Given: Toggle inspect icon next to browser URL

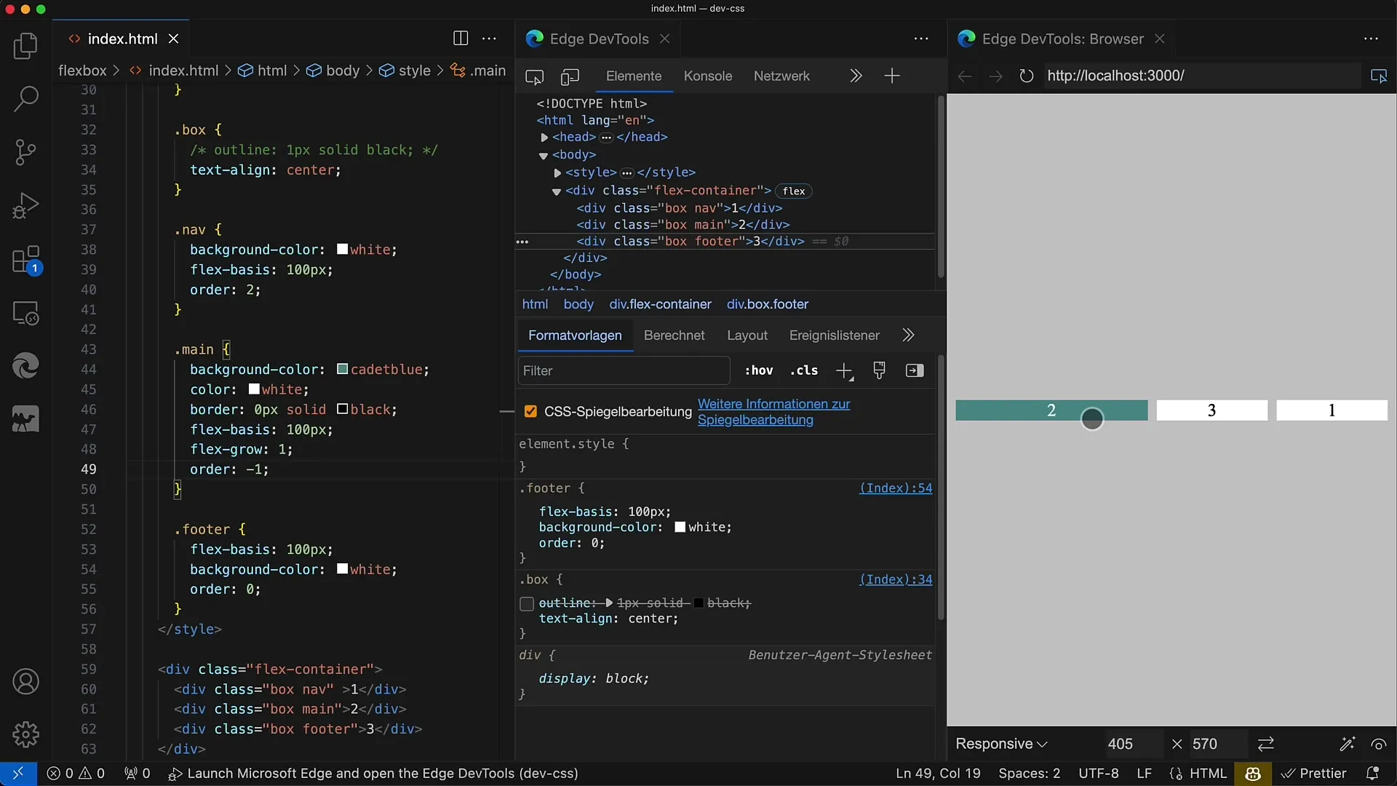Looking at the screenshot, I should click(x=1379, y=76).
